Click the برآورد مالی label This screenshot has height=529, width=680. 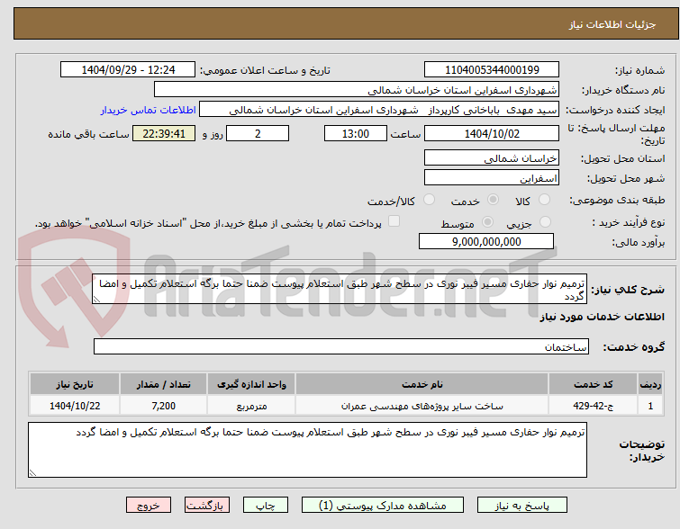point(638,242)
